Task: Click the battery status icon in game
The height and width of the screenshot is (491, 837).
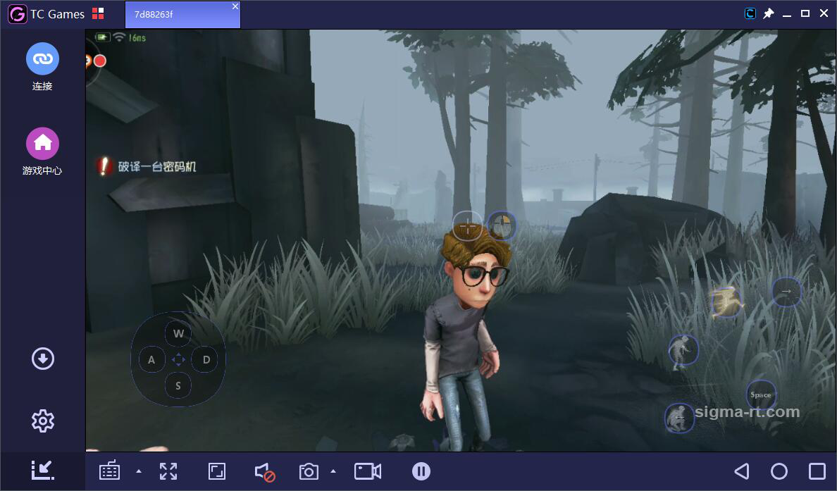Action: (102, 37)
